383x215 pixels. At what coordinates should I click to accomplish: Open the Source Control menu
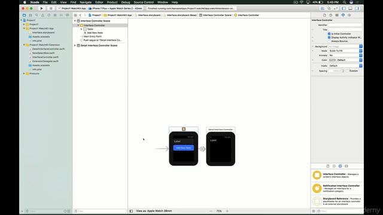(144, 2)
